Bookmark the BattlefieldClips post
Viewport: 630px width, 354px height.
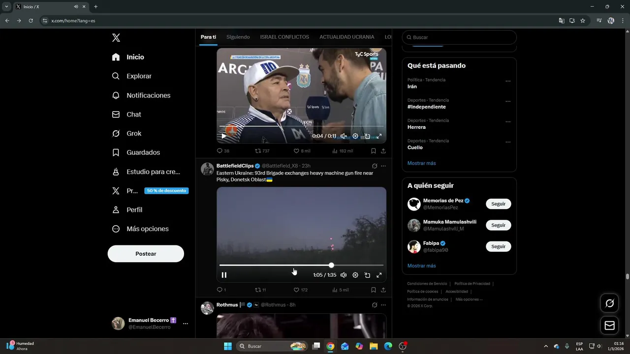tap(374, 290)
